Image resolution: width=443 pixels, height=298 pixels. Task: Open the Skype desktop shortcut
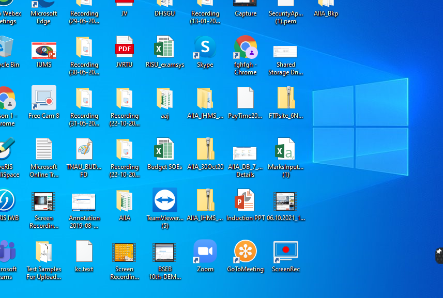(x=205, y=48)
